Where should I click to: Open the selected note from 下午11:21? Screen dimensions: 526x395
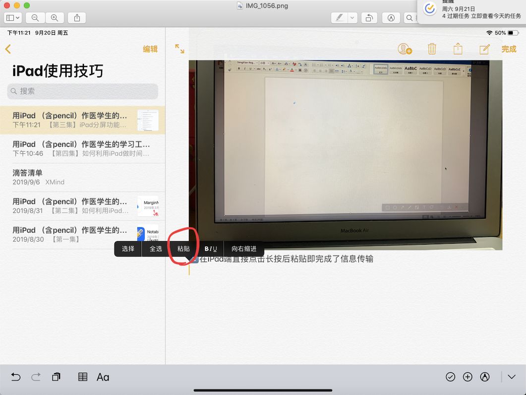pyautogui.click(x=82, y=120)
